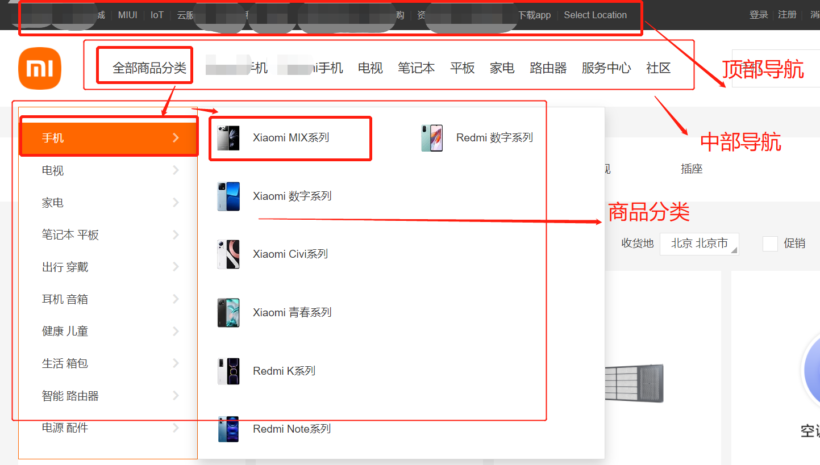Select 路由器 in the navigation bar
The height and width of the screenshot is (465, 820).
point(548,68)
